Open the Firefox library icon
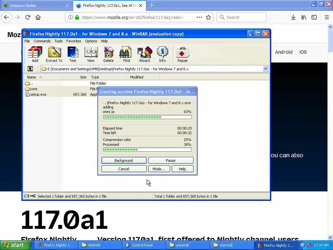 (x=304, y=17)
